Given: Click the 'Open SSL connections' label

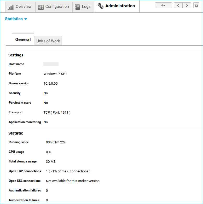Looking at the screenshot, I should [25, 181].
